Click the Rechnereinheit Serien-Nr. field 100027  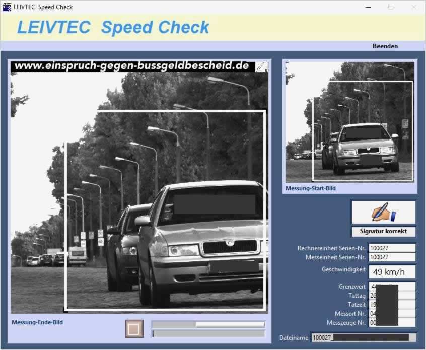point(392,248)
